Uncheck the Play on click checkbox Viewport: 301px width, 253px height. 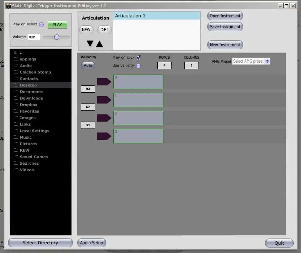(138, 58)
